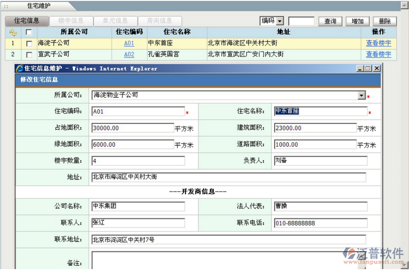Screen dimensions: 409x270
Task: Click the Internet Explorer icon in popup title
Action: 20,68
